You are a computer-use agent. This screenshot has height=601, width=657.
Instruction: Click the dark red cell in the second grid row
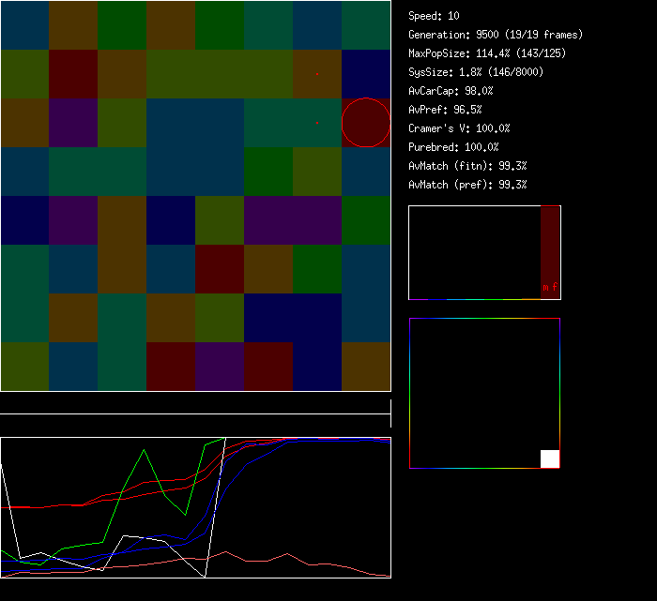pyautogui.click(x=73, y=74)
